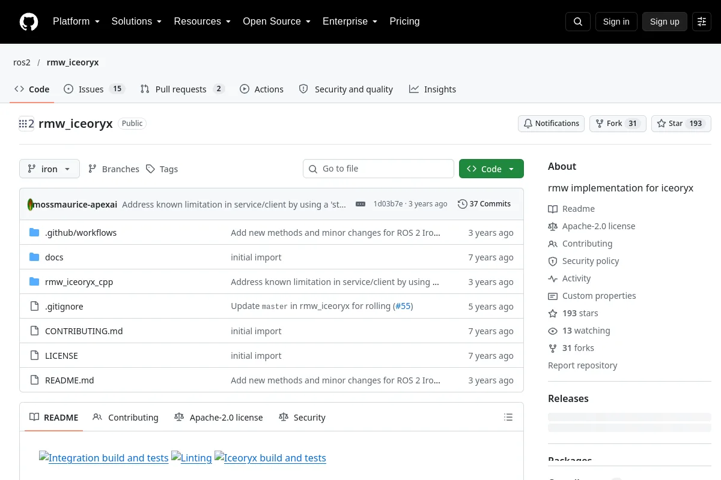Expand the Resources menu
Viewport: 721px width, 480px height.
[x=202, y=22]
